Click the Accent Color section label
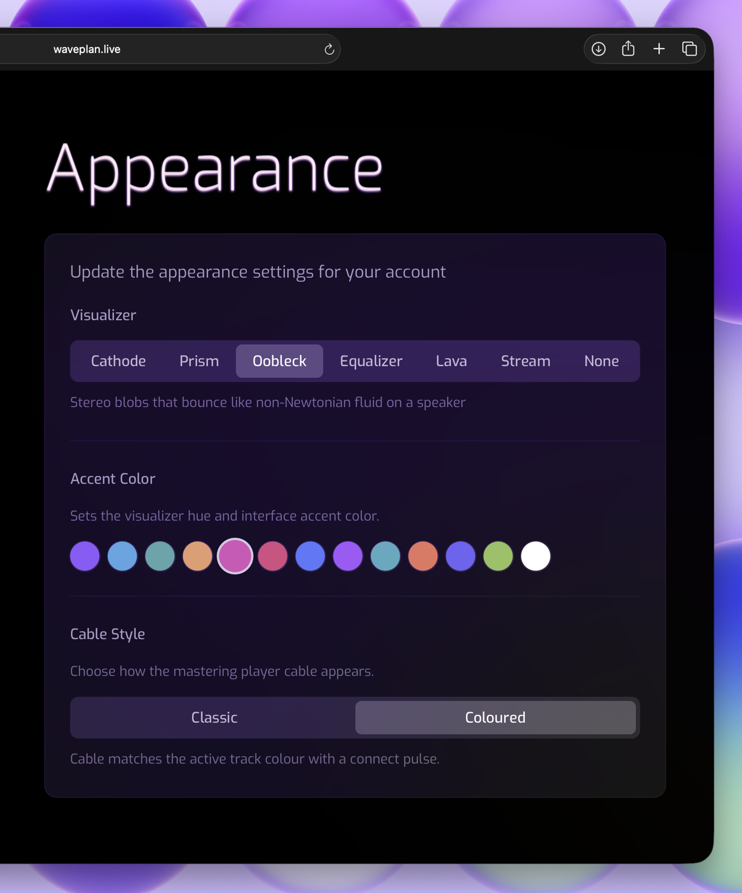The height and width of the screenshot is (893, 742). tap(113, 479)
